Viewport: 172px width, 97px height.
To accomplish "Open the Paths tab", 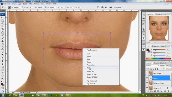I will coord(163,63).
